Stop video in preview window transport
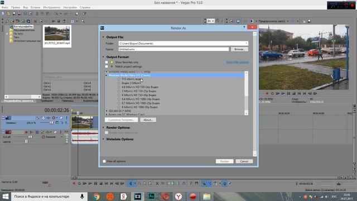The width and height of the screenshot is (357, 201). coord(294,93)
